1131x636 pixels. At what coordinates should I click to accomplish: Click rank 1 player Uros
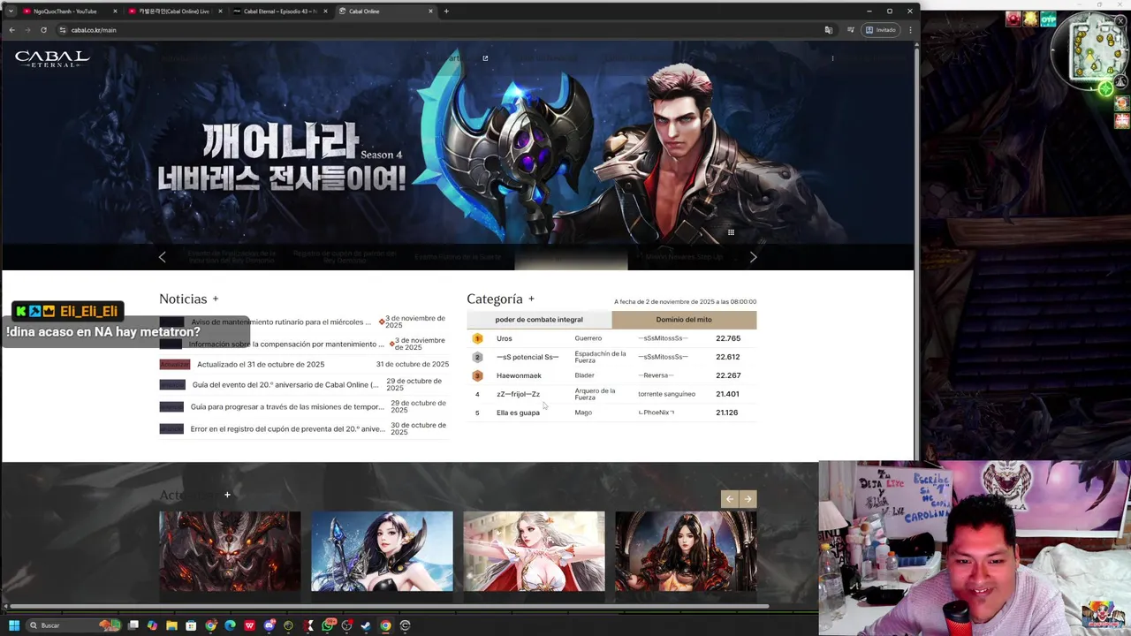[504, 338]
